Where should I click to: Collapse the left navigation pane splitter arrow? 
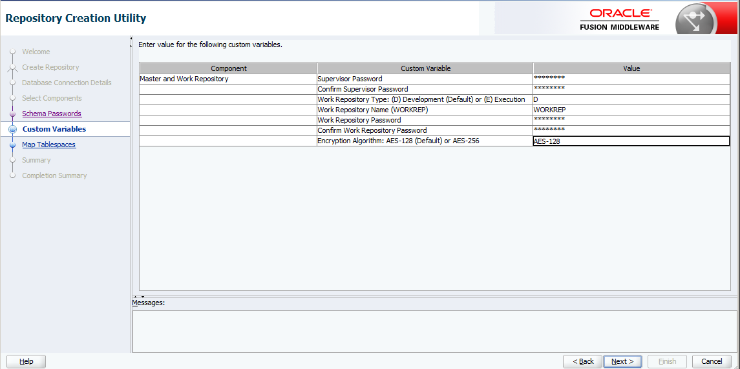click(x=132, y=42)
